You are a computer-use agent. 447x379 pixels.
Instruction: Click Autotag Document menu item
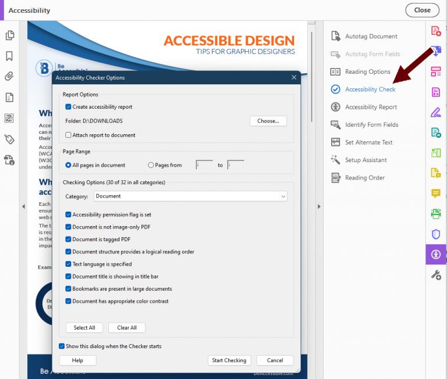[371, 37]
